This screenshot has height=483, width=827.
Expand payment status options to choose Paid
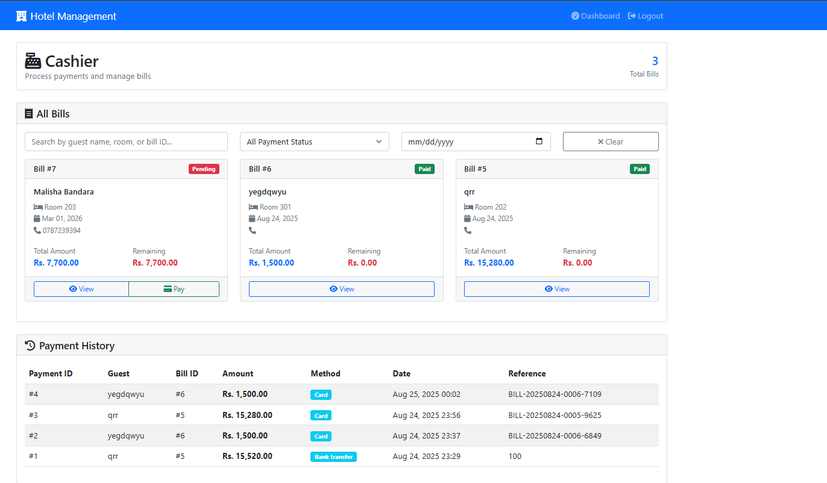(x=314, y=142)
